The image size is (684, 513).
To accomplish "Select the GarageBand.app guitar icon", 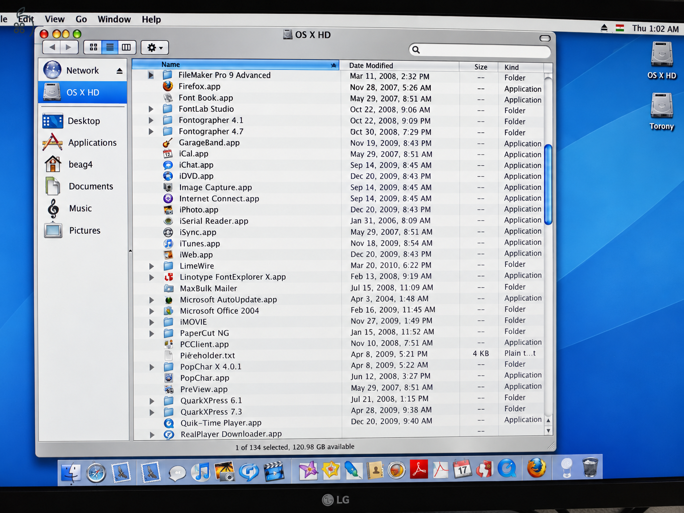I will [x=168, y=143].
